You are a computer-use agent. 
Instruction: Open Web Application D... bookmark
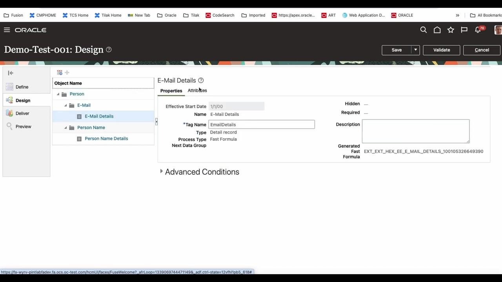[364, 15]
